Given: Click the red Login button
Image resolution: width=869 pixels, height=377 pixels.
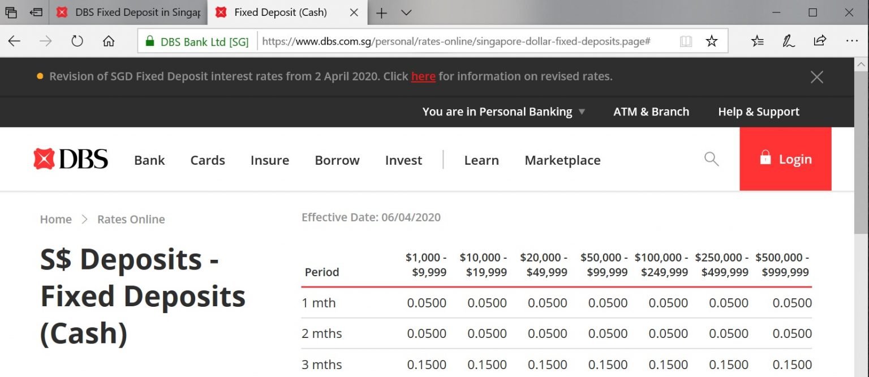Looking at the screenshot, I should point(786,159).
